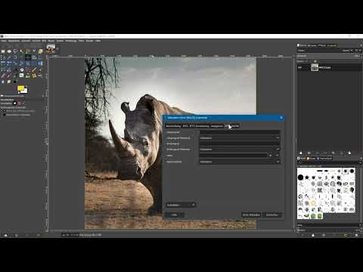Screen dimensions: 363x272
Task: Click the Abbrechen button
Action: pos(272,215)
